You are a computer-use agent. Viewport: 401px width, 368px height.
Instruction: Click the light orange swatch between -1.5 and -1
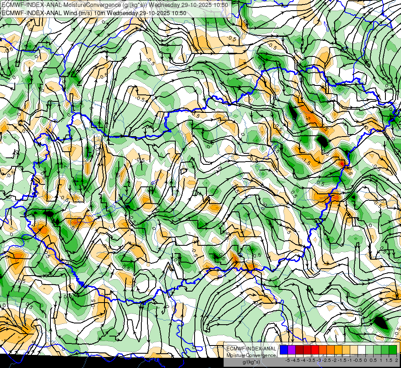[x=346, y=350]
